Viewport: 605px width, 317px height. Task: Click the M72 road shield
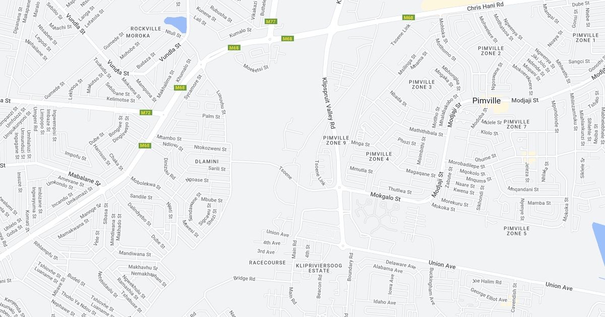click(146, 113)
